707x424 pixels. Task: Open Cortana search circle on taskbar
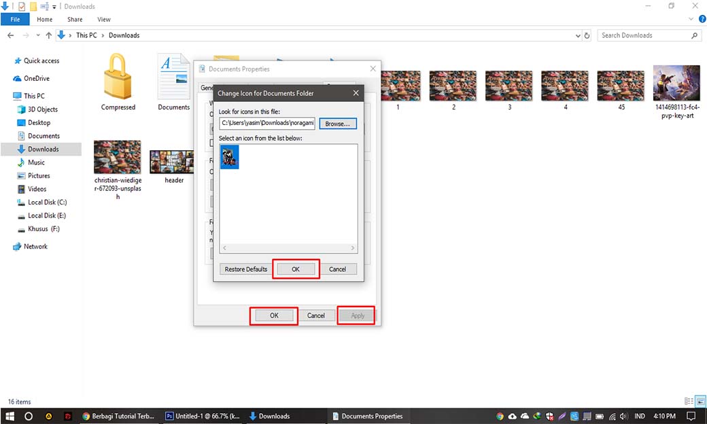pos(29,416)
